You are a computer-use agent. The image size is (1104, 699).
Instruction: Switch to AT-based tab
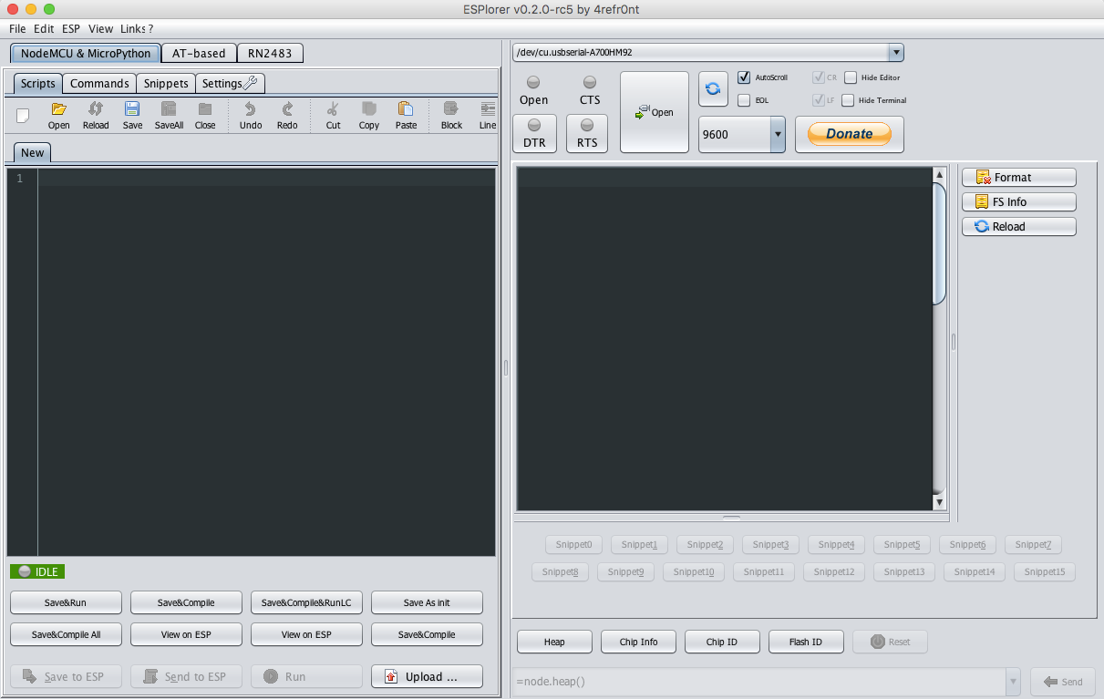[199, 53]
